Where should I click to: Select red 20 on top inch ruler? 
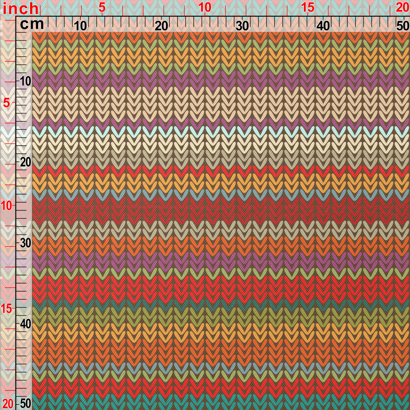point(402,8)
